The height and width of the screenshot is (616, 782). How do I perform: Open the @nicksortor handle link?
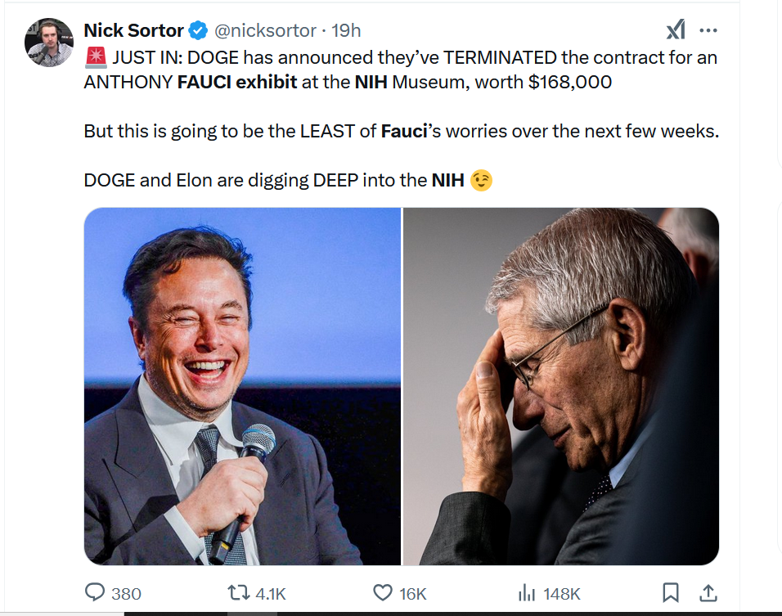click(x=265, y=30)
